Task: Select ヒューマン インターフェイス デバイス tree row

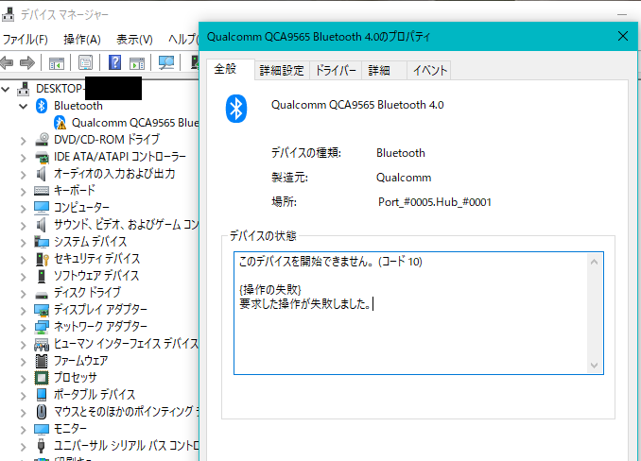Action: (127, 344)
